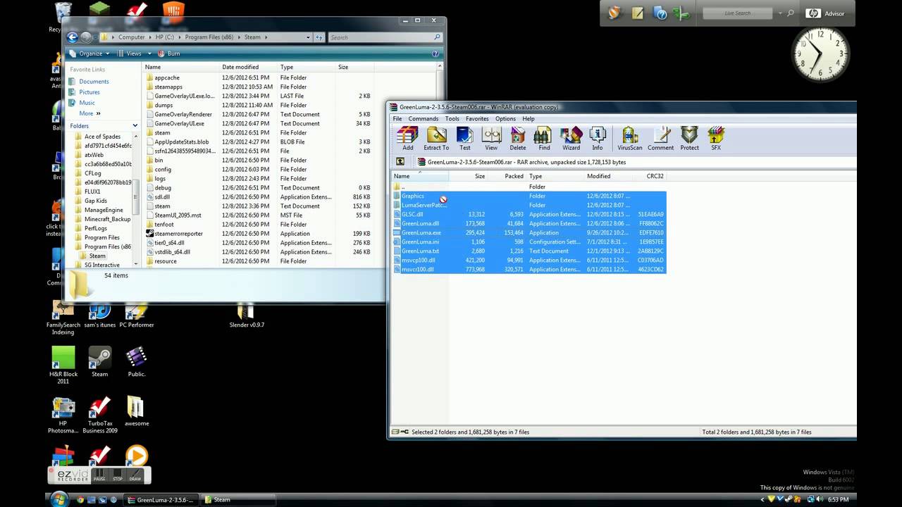Click the notepad icon in HP toolbar

pyautogui.click(x=637, y=13)
